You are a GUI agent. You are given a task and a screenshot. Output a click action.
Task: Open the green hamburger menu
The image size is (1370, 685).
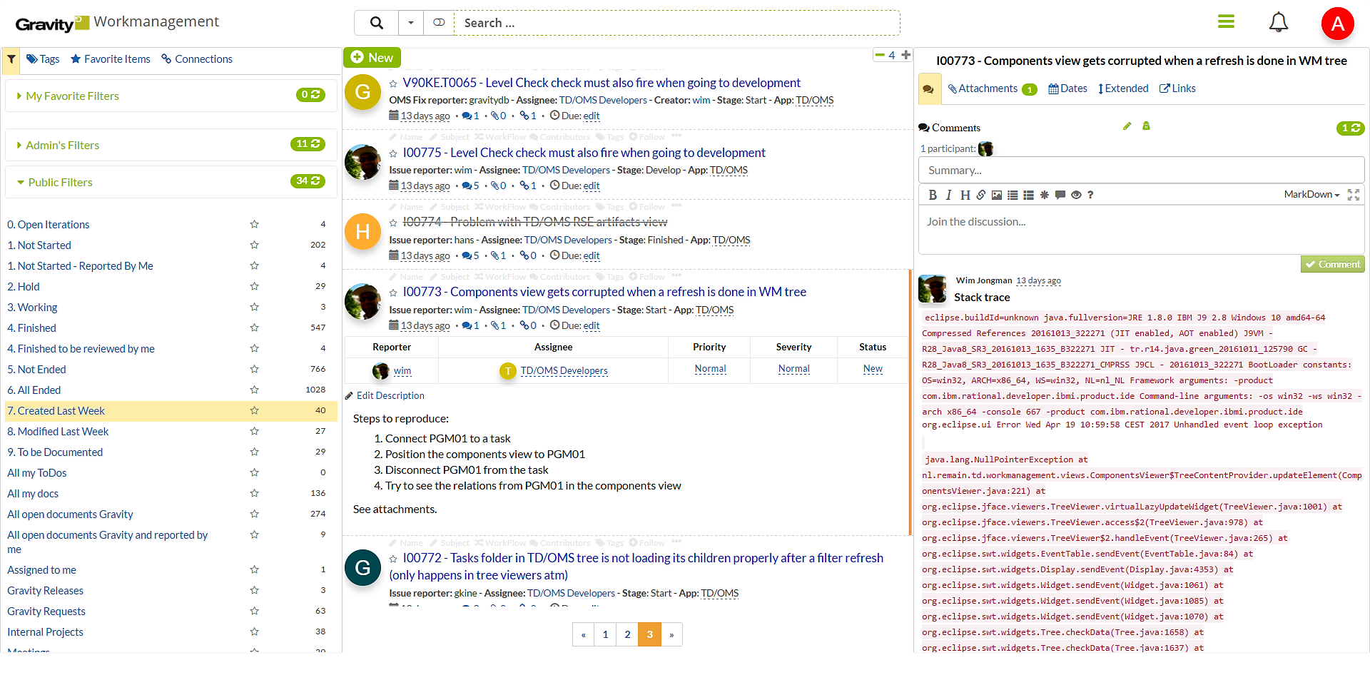pos(1226,22)
